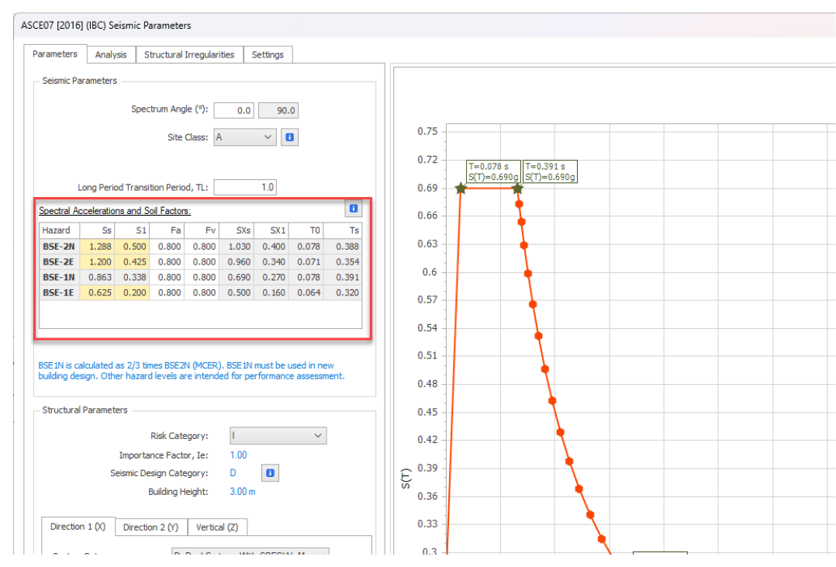Click BSE-2N SXs value 1.030

pos(237,247)
